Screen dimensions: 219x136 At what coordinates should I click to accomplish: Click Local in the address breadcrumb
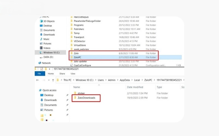(137, 80)
